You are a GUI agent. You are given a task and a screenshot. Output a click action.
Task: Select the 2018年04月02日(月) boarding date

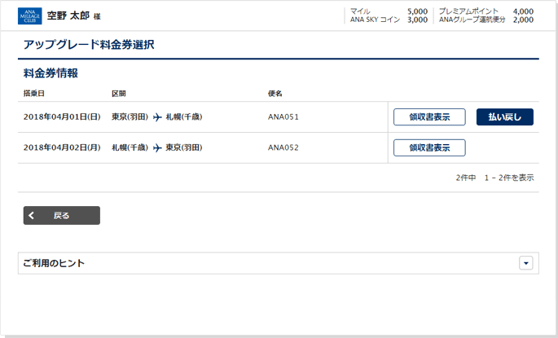pos(62,148)
